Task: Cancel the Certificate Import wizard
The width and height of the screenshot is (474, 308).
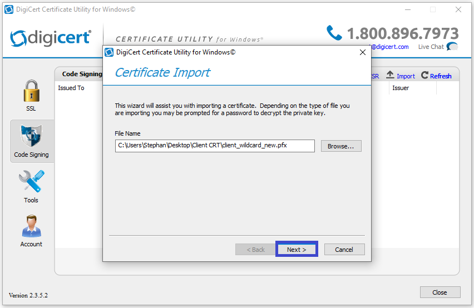Action: [x=344, y=250]
